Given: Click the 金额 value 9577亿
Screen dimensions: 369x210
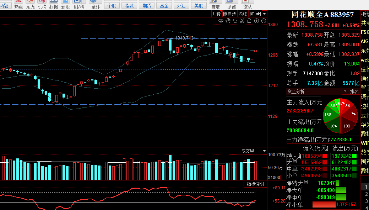Looking at the screenshot, I should point(351,83).
